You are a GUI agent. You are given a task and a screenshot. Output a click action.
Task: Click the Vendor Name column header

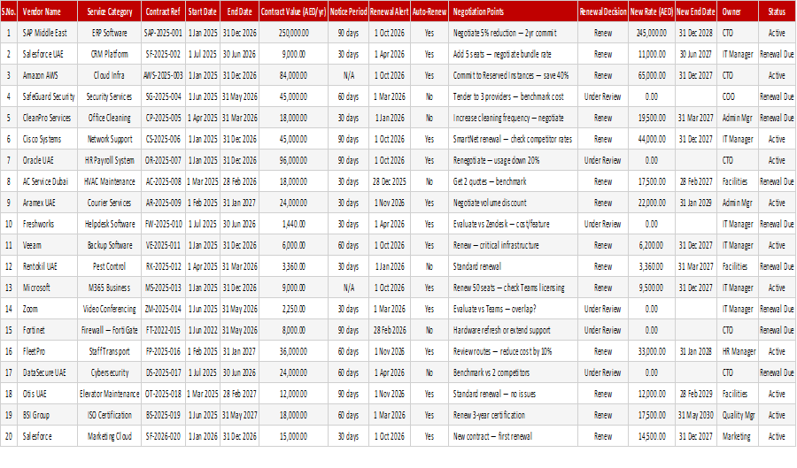coord(47,12)
